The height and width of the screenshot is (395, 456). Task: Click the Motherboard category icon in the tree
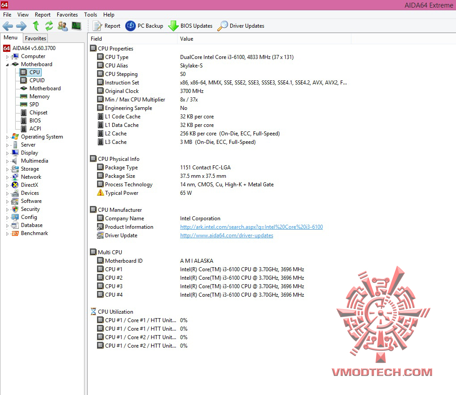15,64
